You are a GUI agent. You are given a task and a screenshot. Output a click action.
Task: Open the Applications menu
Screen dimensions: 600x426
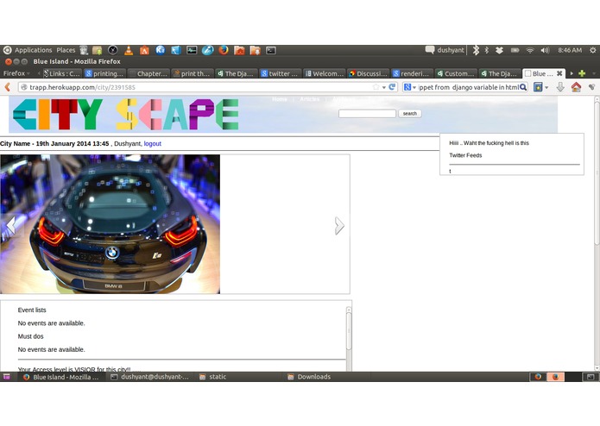[x=33, y=50]
